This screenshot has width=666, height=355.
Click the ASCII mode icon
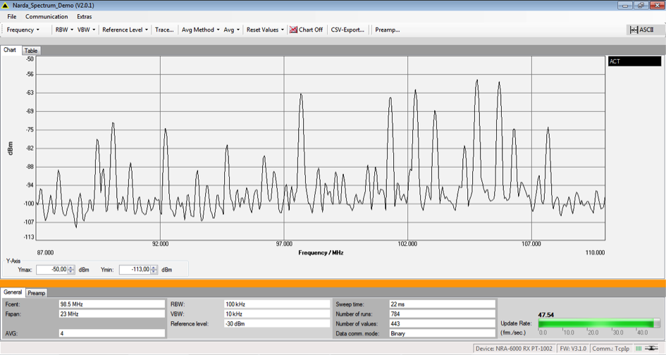[634, 30]
